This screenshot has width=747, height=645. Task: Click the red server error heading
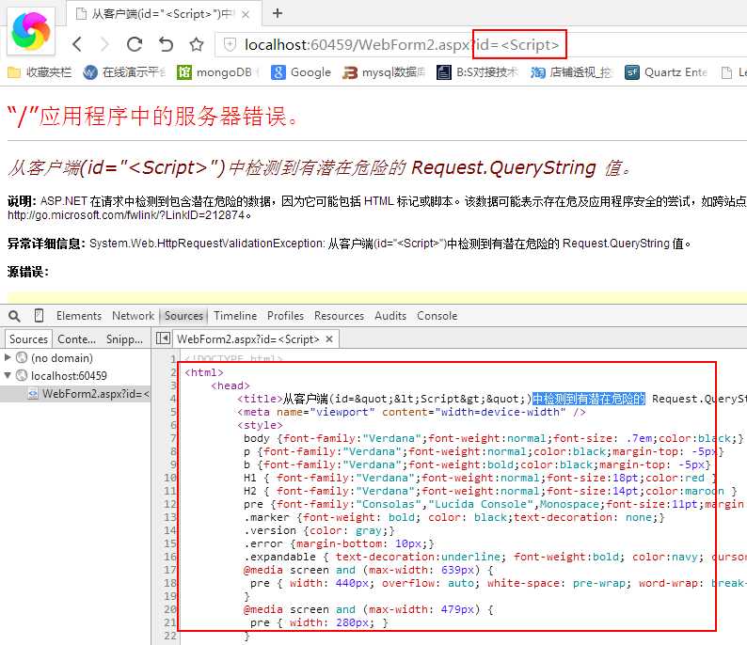coord(152,117)
